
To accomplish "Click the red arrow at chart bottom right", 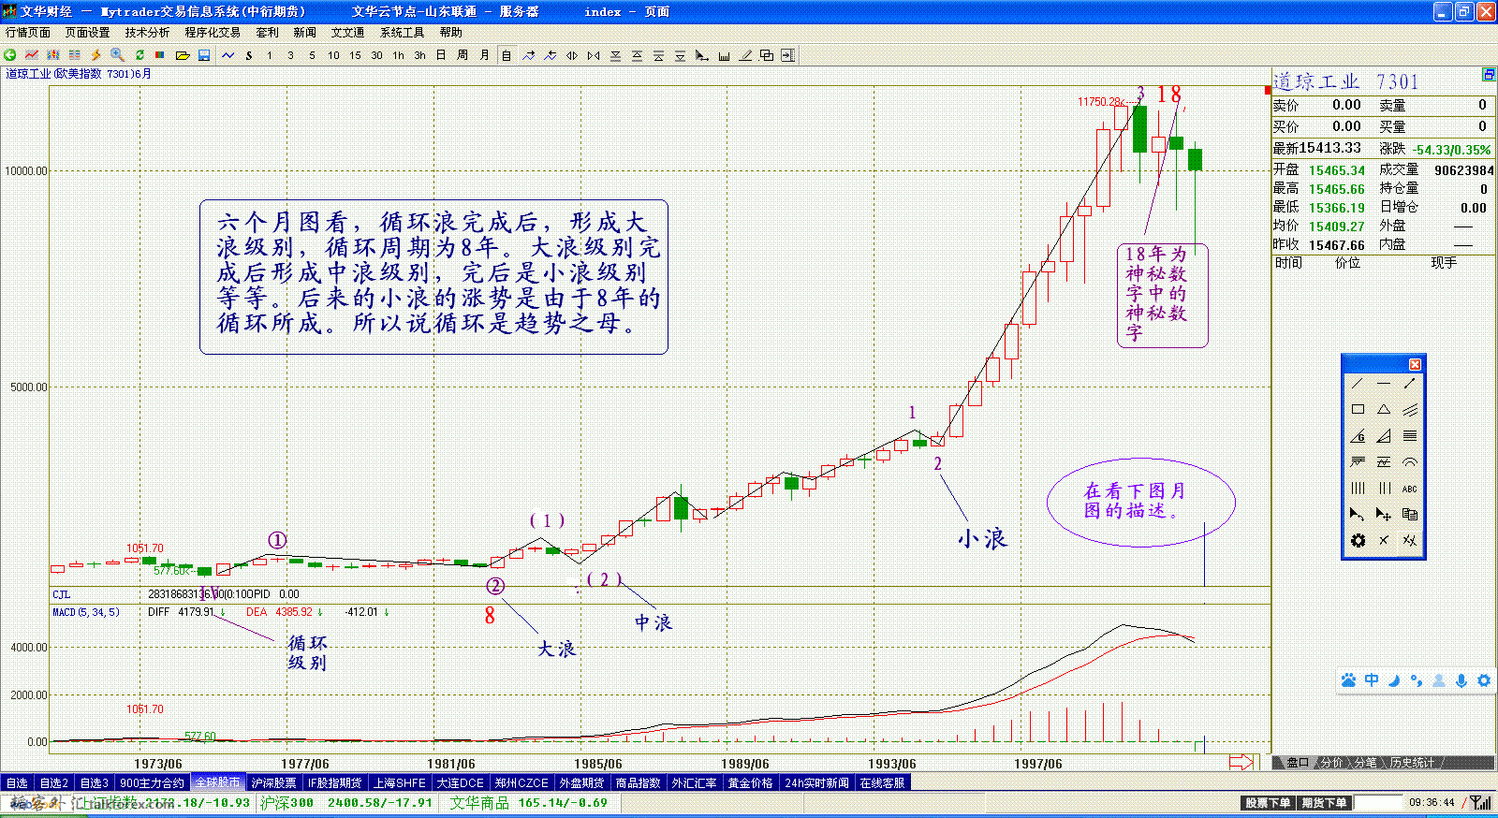I will click(1241, 763).
